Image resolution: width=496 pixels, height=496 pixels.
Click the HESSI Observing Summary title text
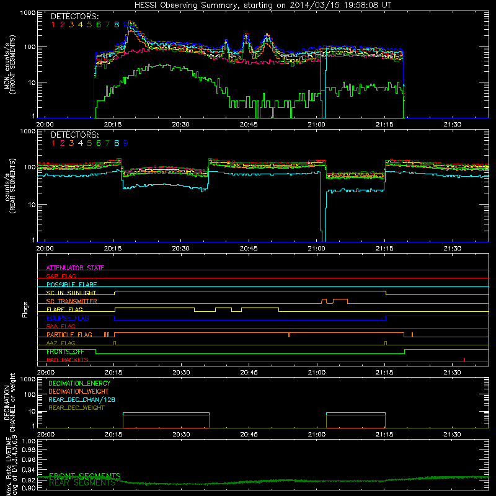[x=263, y=6]
